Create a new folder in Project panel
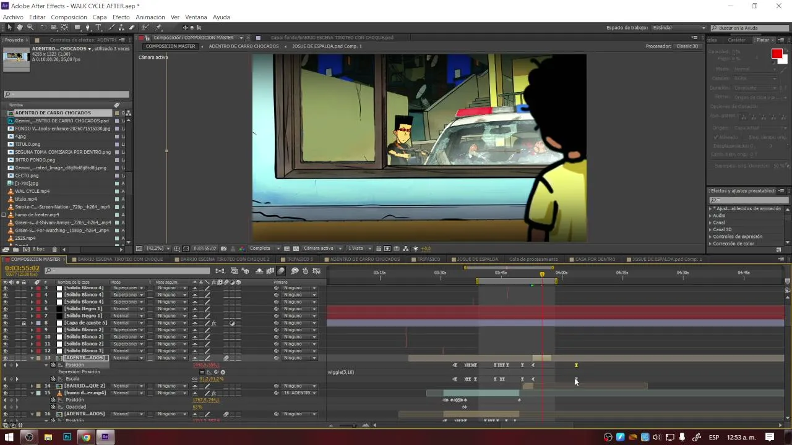 click(x=15, y=249)
